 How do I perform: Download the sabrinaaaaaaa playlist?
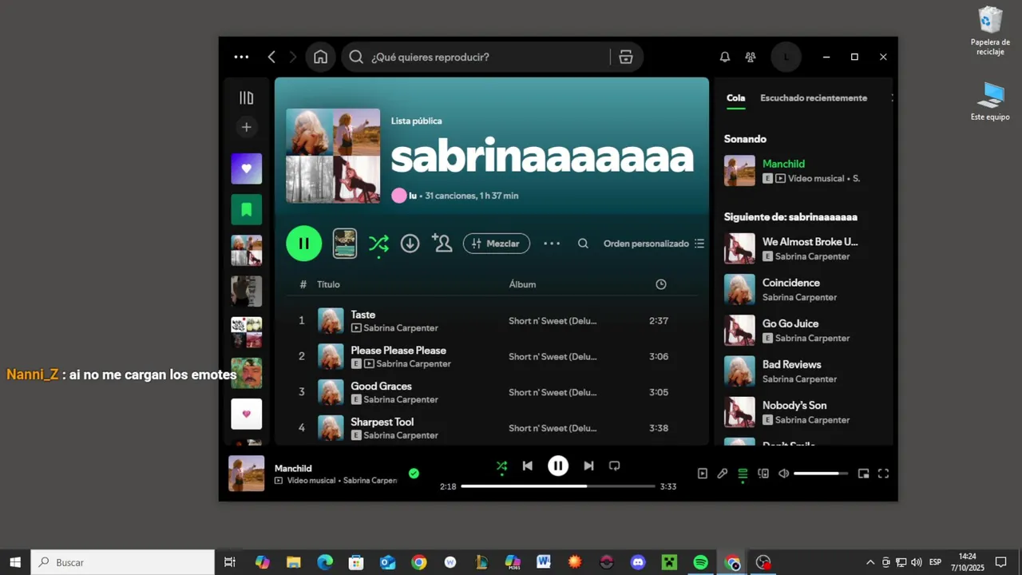tap(410, 244)
